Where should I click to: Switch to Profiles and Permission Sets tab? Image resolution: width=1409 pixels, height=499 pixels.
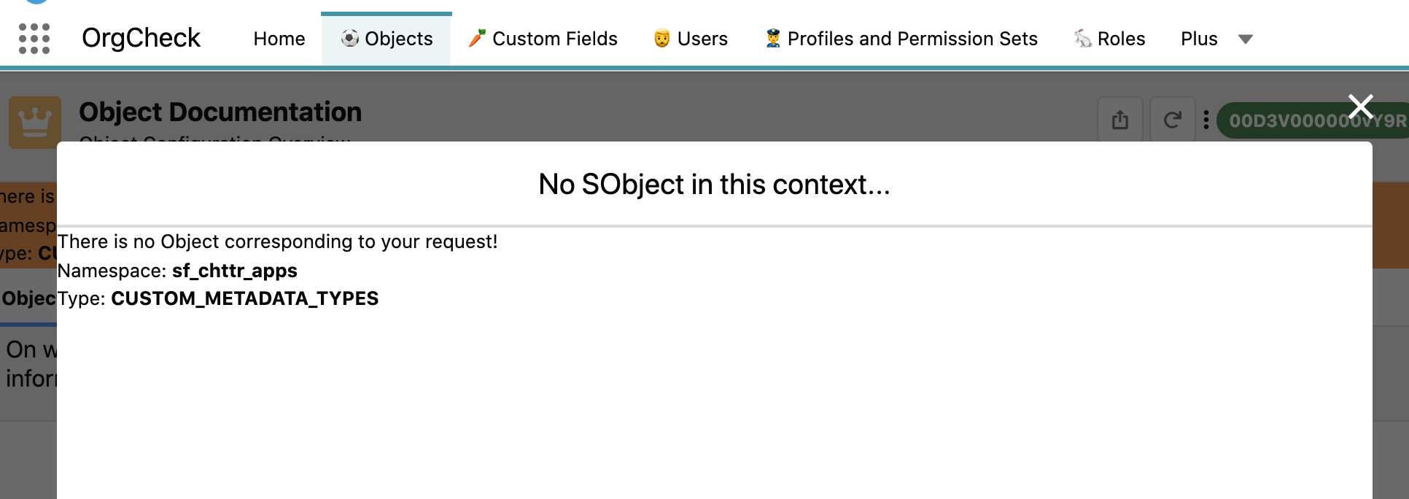click(x=912, y=39)
